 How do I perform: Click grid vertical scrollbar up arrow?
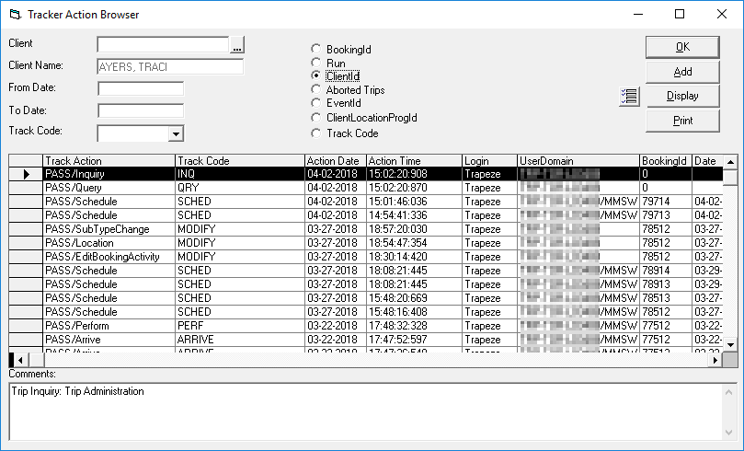pos(731,162)
